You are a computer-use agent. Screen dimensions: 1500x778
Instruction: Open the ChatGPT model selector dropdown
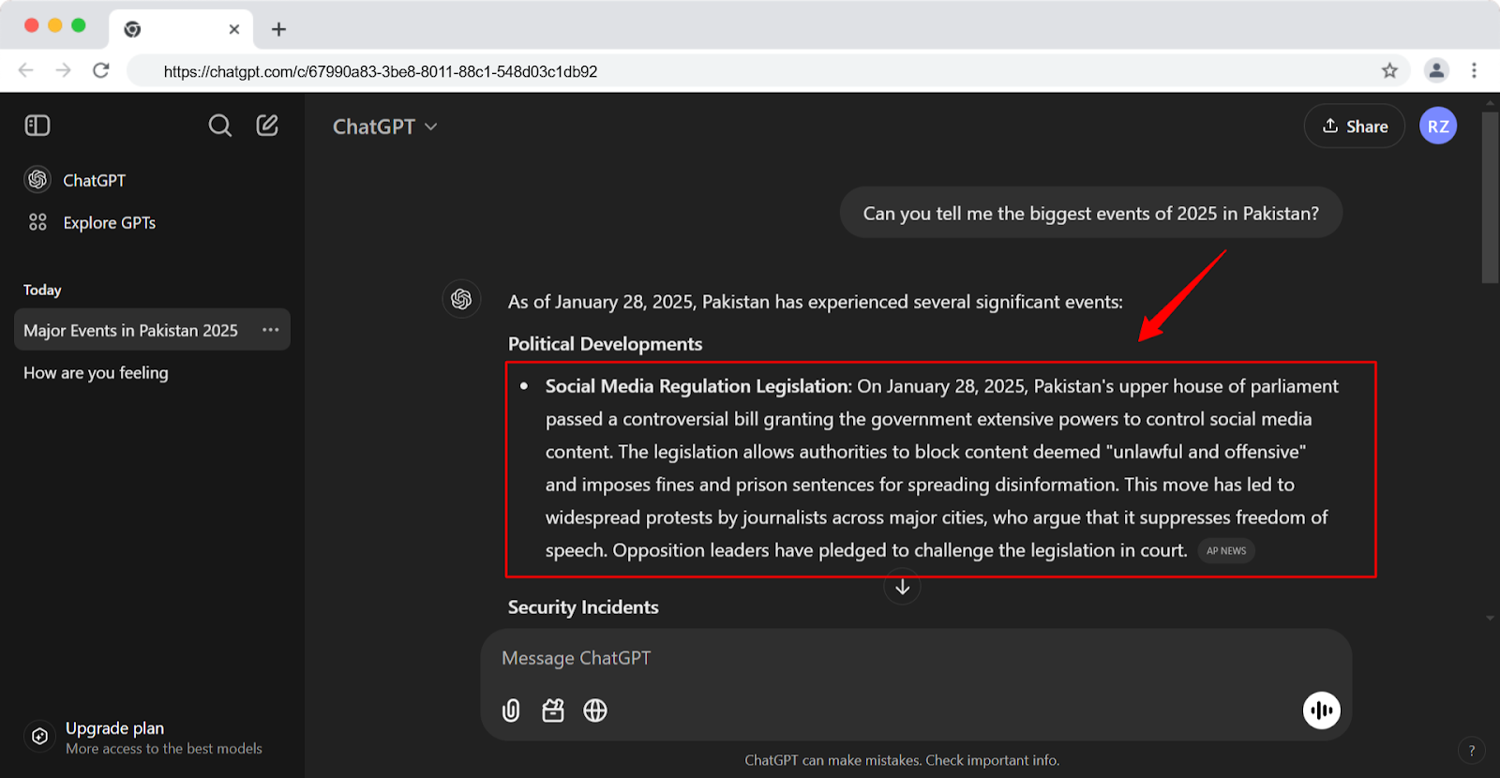point(385,127)
